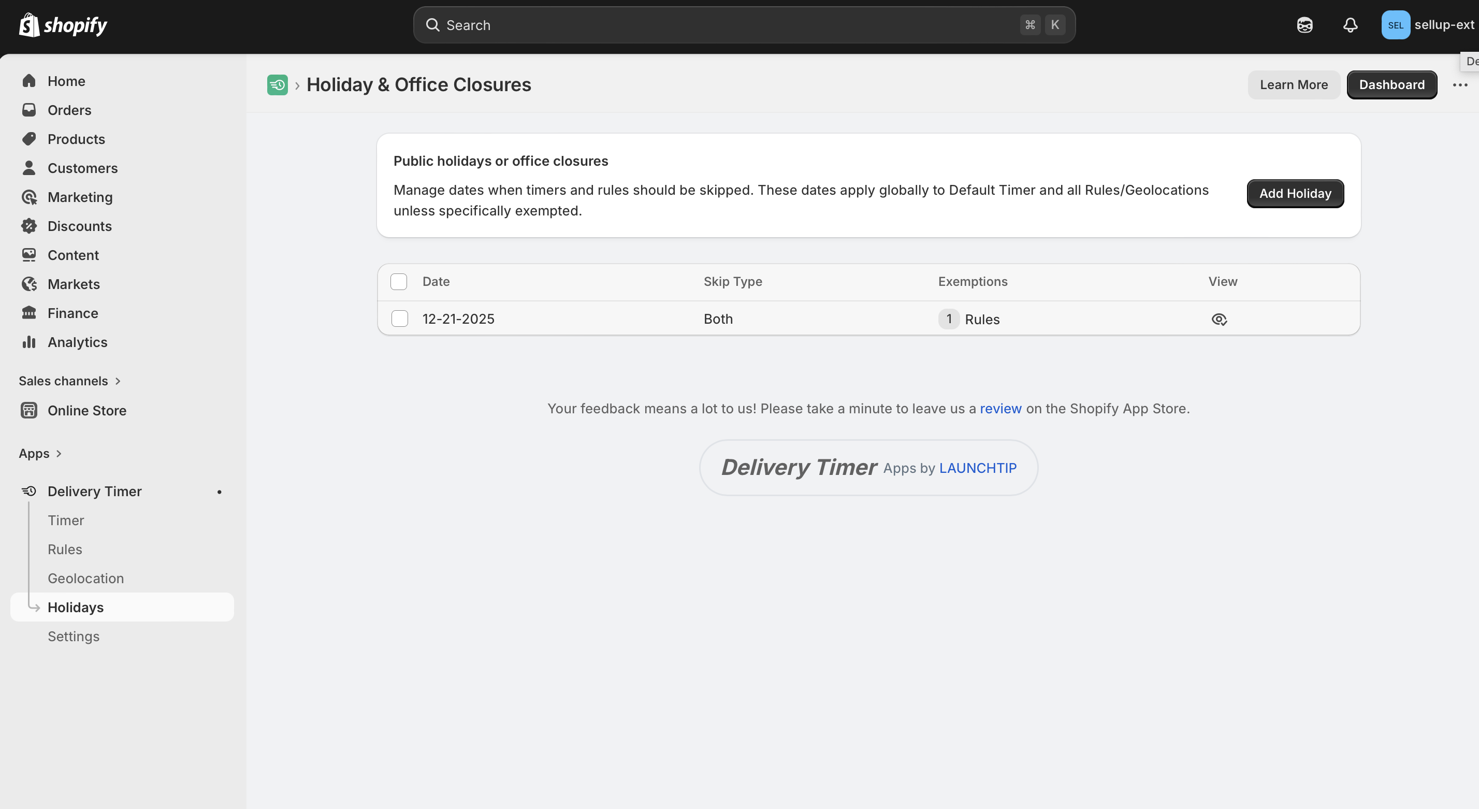Image resolution: width=1479 pixels, height=809 pixels.
Task: Open Marketing from the sidebar
Action: (80, 197)
